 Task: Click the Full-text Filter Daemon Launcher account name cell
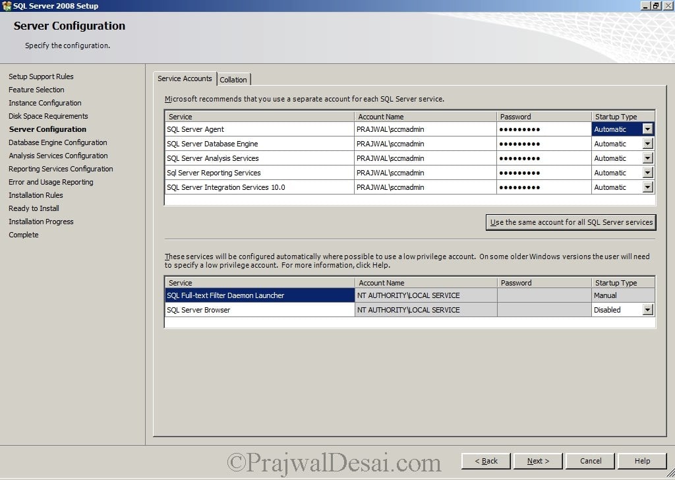click(x=426, y=295)
